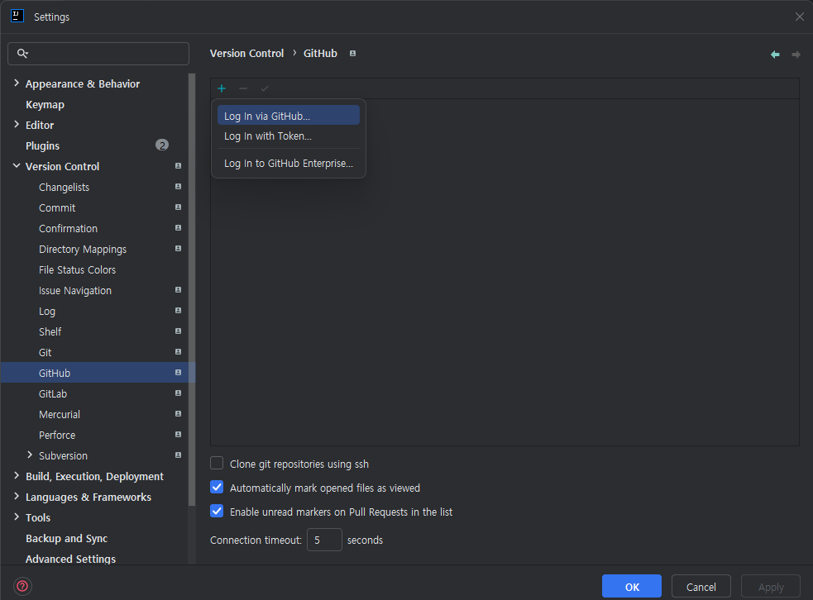Select GitLab in settings tree
Screen dimensions: 813x600
tap(53, 393)
